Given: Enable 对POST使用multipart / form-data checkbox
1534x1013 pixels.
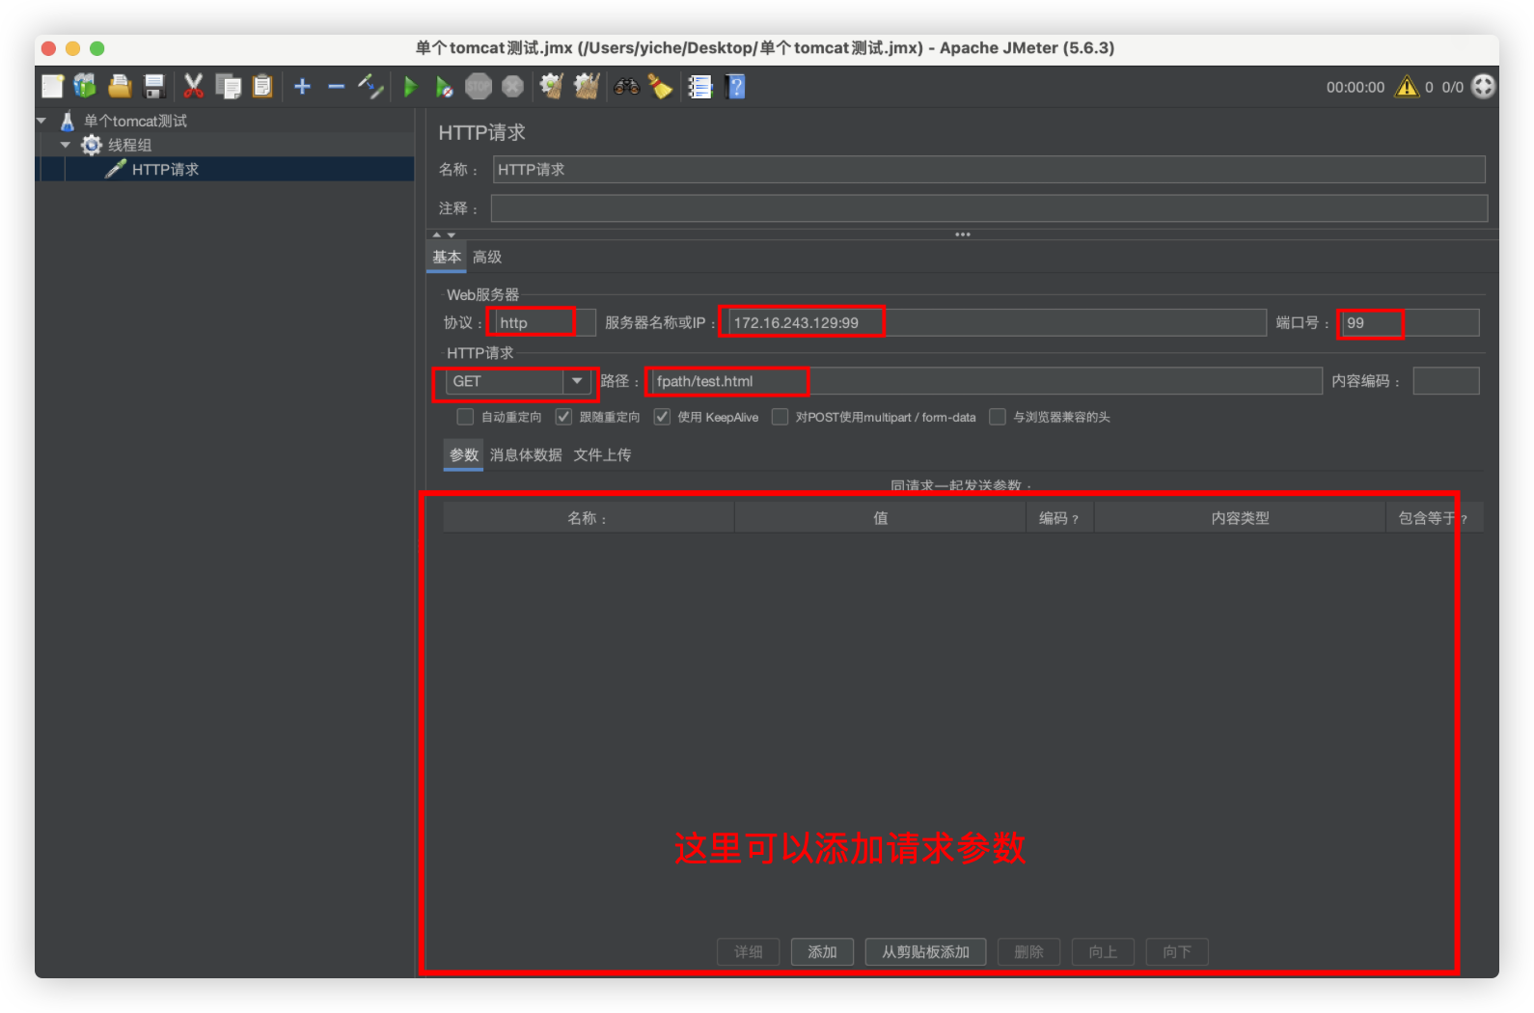Looking at the screenshot, I should point(780,417).
